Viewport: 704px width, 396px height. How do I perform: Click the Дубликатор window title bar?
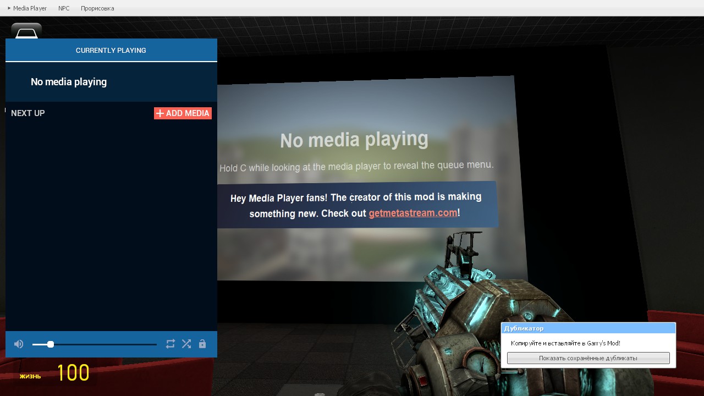(588, 328)
